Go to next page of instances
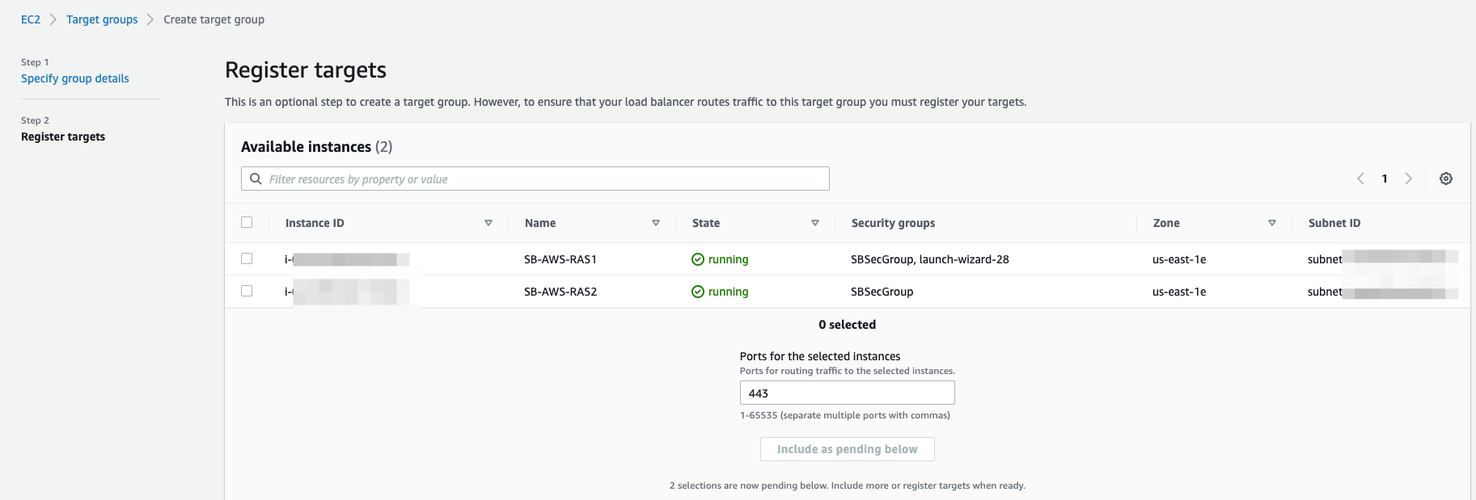The image size is (1476, 500). click(1408, 179)
